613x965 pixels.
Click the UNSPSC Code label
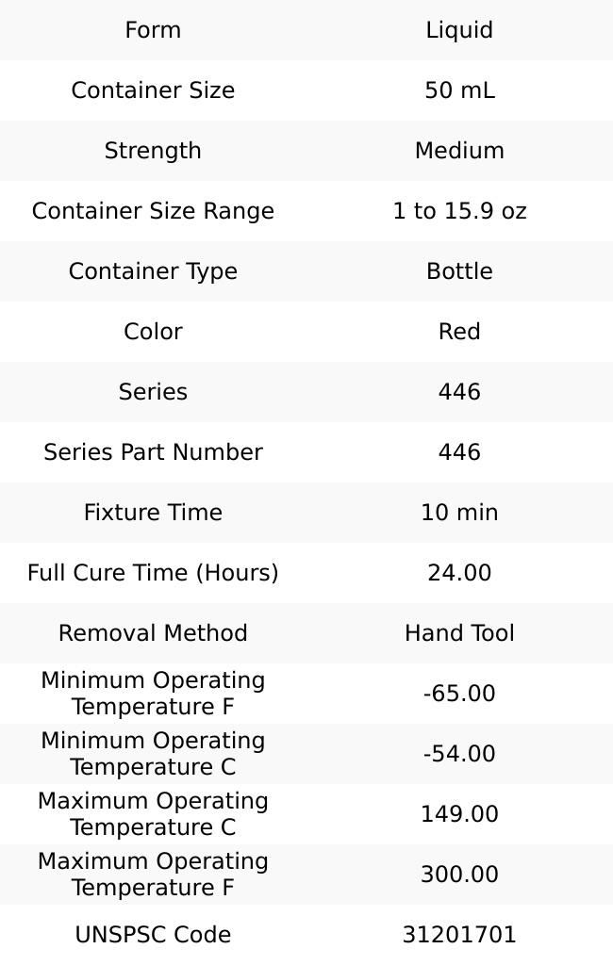coord(153,935)
